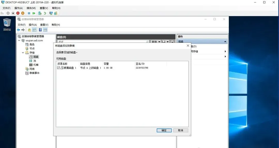
Task: Click the Failover Cluster Manager title icon
Action: [19, 19]
